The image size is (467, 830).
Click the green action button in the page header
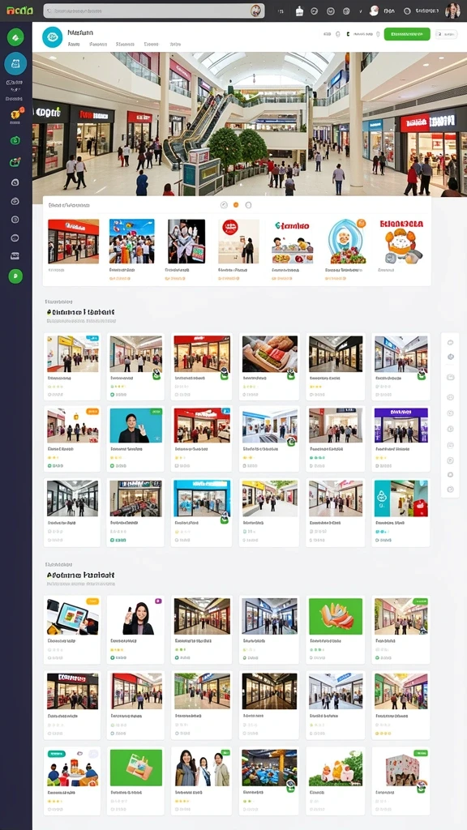407,34
